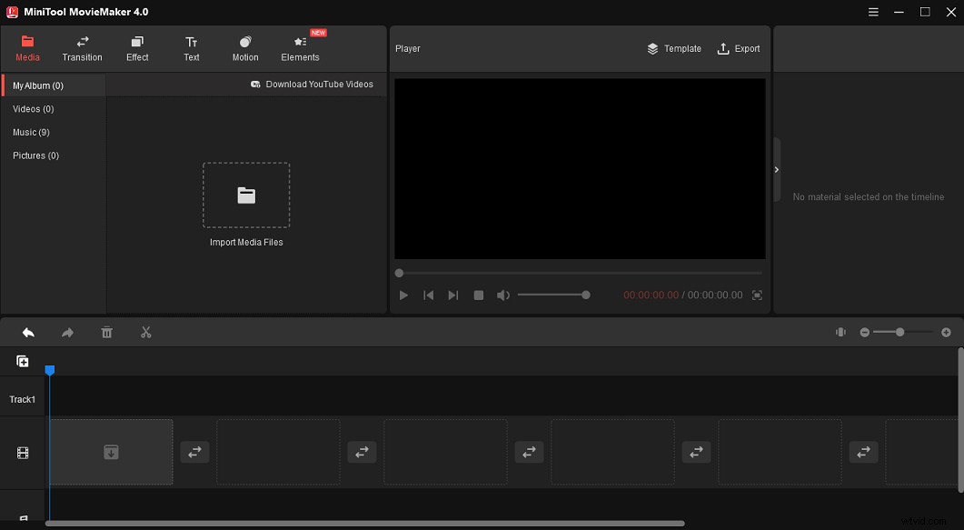Switch to the Pictures library category
This screenshot has height=530, width=964.
[35, 155]
